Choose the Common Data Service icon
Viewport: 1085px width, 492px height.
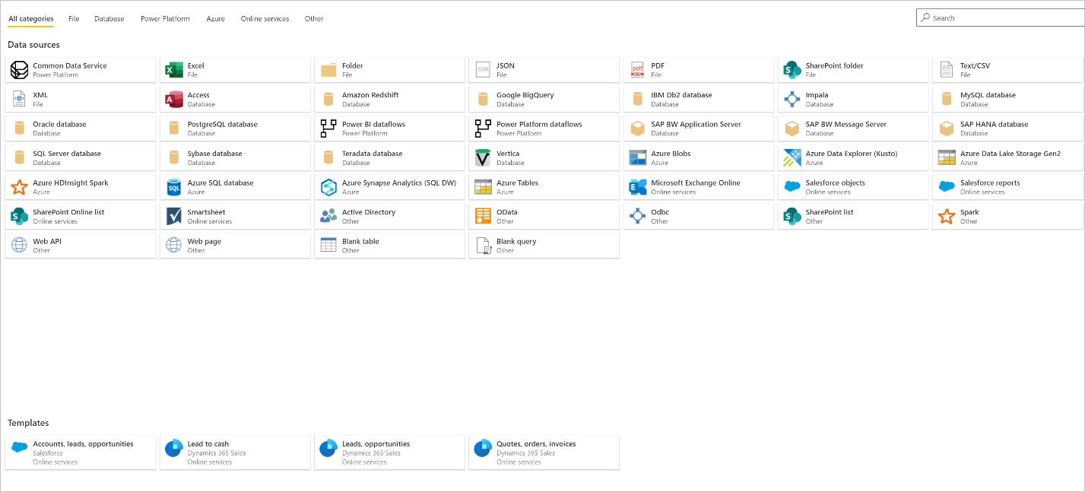pyautogui.click(x=19, y=70)
